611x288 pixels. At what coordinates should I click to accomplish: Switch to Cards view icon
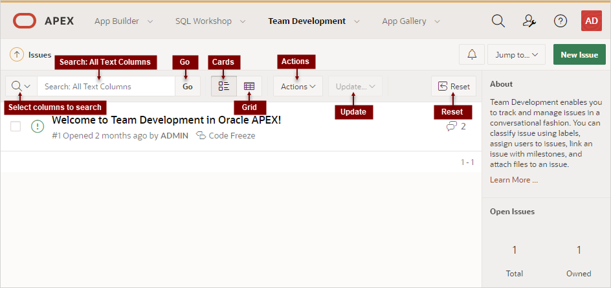coord(224,86)
